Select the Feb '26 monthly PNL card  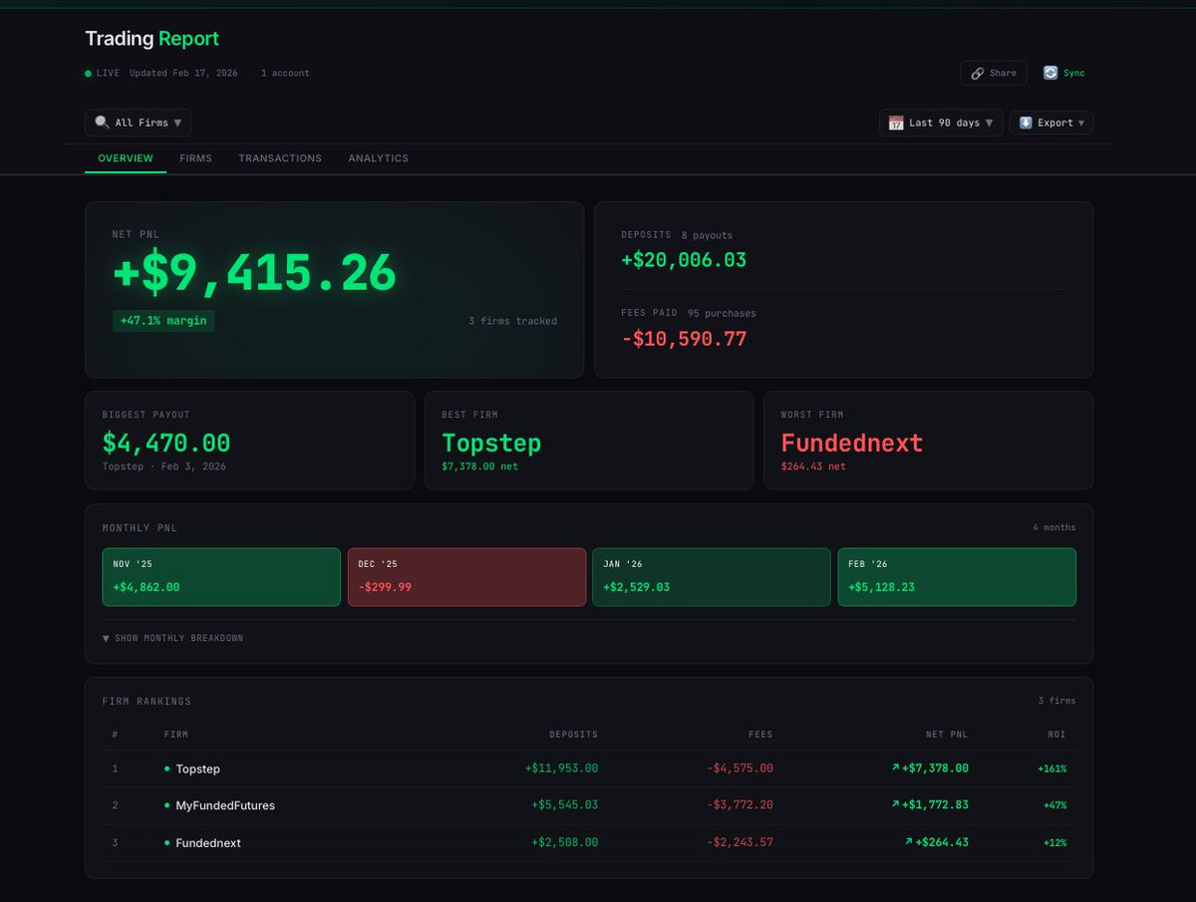tap(957, 577)
